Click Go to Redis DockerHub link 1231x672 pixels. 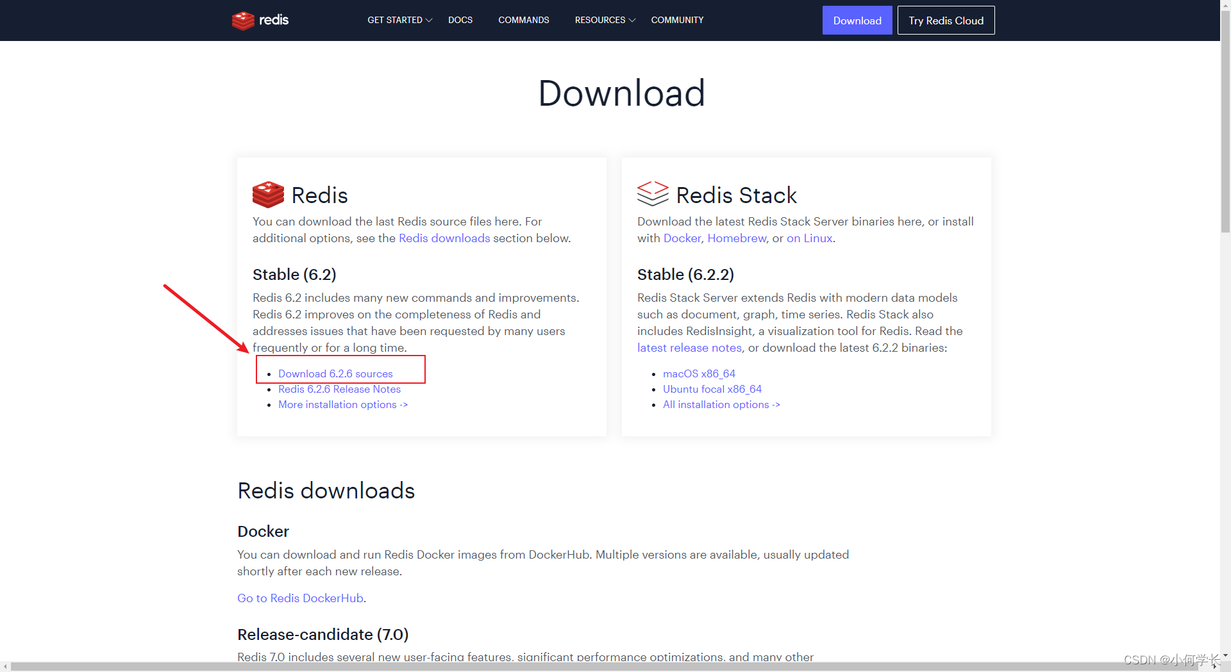(300, 598)
